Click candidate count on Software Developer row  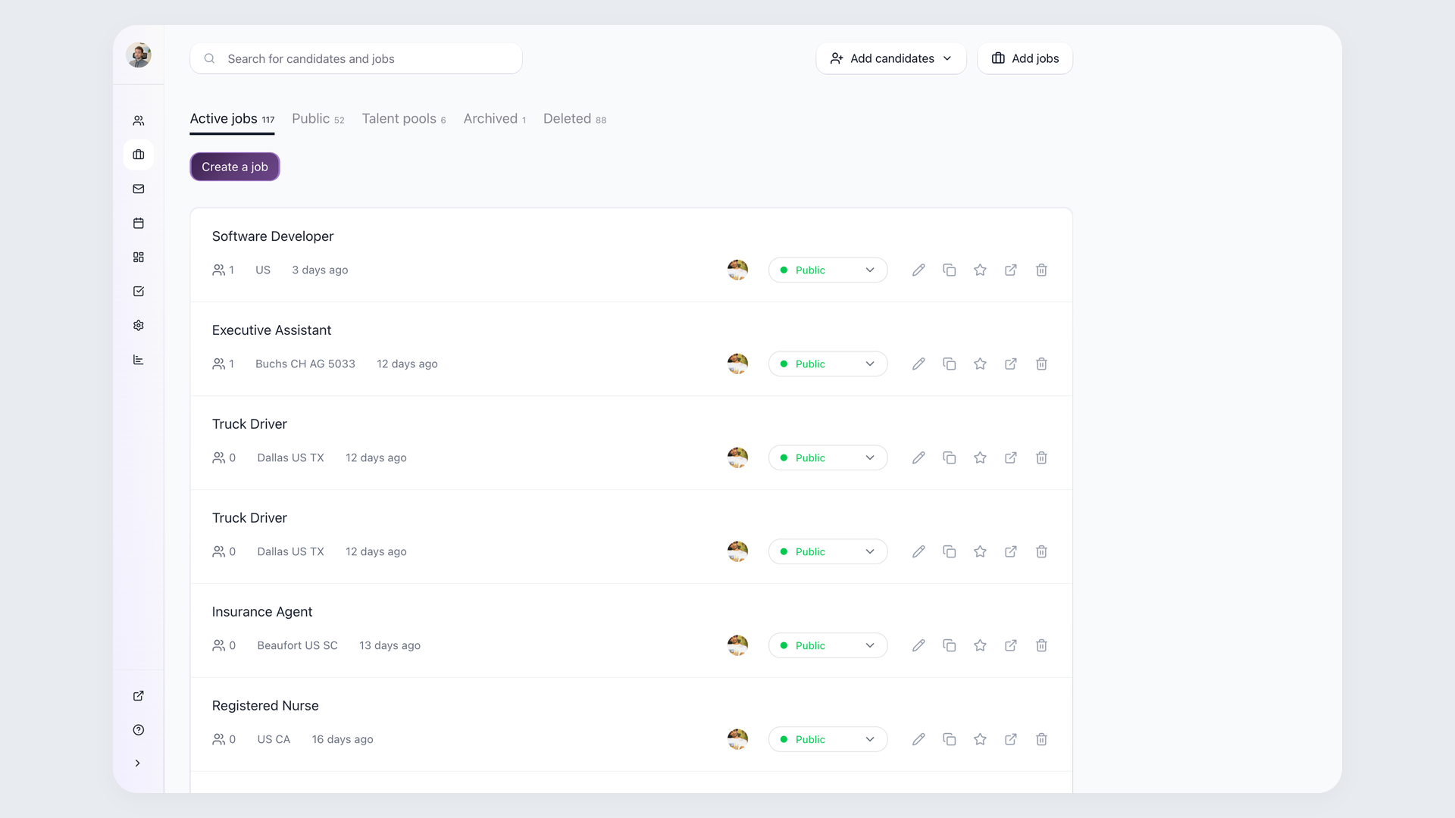(x=223, y=270)
